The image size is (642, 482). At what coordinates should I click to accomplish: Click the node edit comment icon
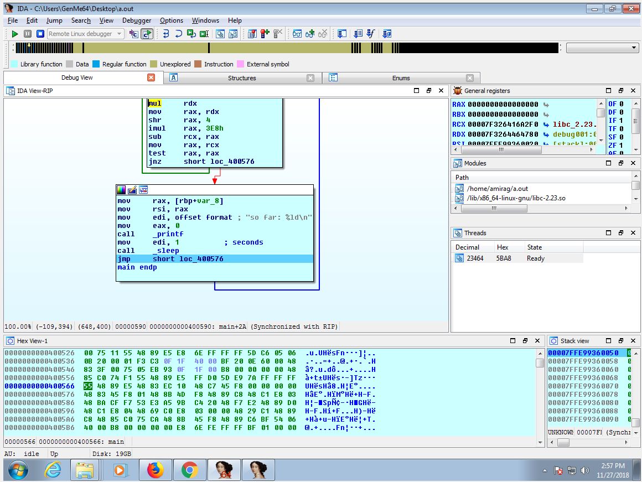pos(132,190)
